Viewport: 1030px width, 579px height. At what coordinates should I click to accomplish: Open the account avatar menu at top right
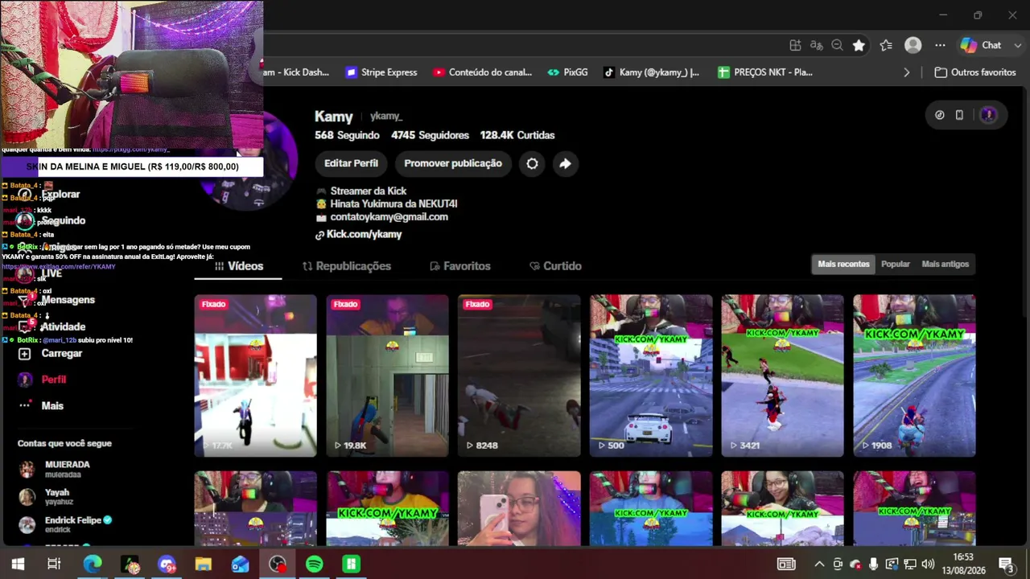(988, 115)
